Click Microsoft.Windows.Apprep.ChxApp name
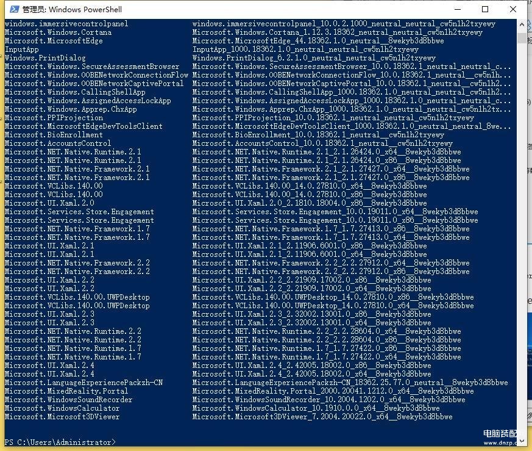This screenshot has height=451, width=532. pyautogui.click(x=71, y=109)
